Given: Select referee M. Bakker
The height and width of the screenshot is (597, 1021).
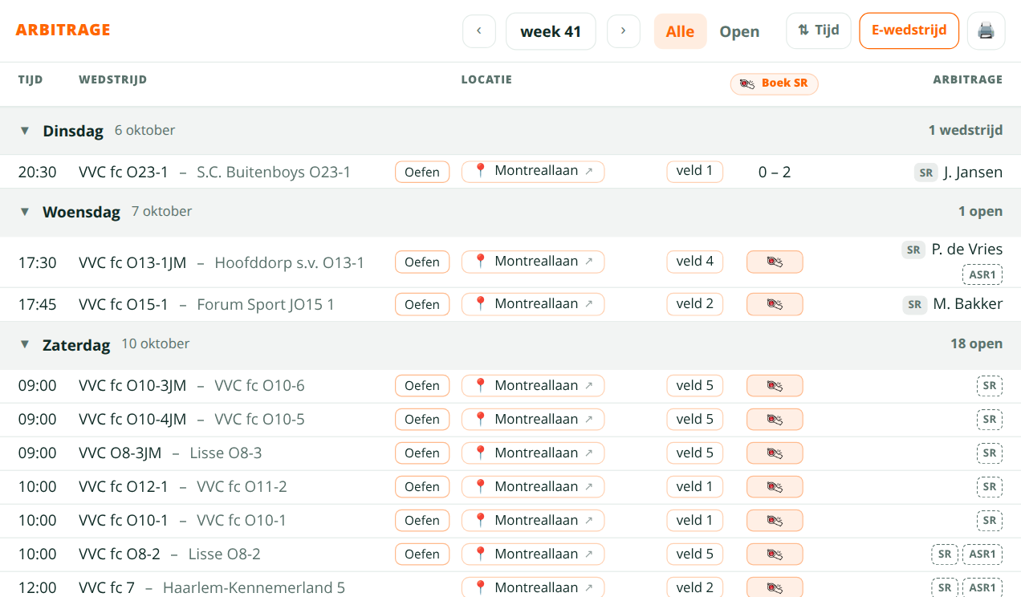Looking at the screenshot, I should (968, 305).
